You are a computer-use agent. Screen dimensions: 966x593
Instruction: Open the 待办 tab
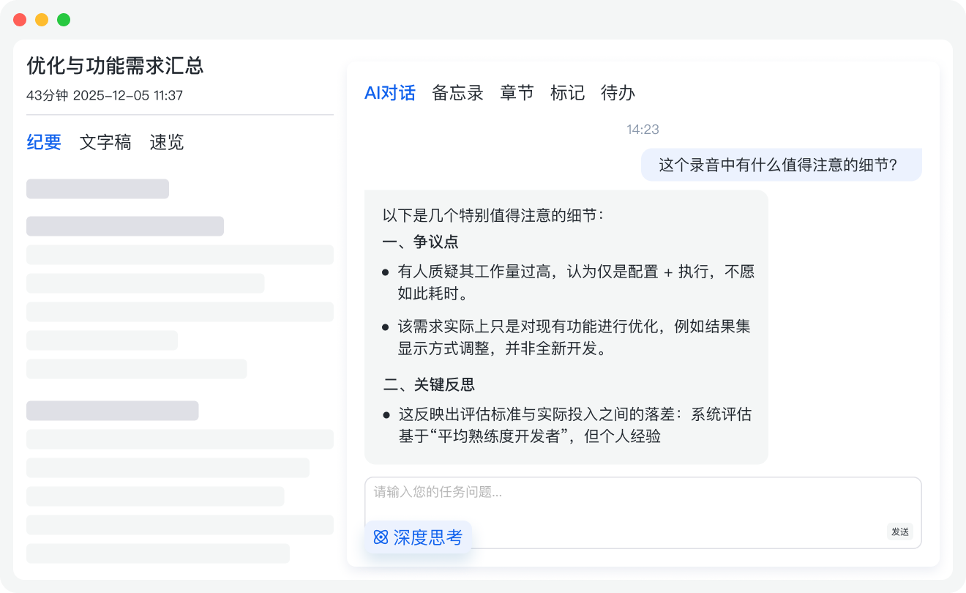click(618, 93)
